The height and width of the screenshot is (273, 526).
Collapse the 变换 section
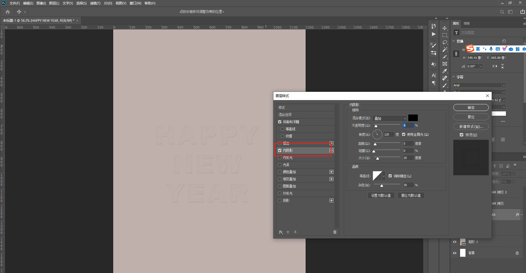pos(453,41)
